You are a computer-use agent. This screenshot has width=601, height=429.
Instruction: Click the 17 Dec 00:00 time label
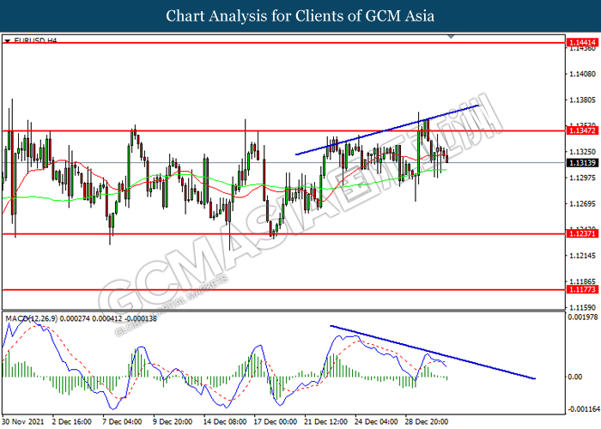(276, 422)
